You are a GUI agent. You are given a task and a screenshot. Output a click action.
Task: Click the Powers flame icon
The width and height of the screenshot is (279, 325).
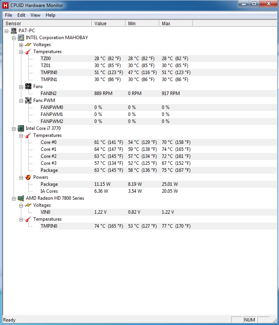click(28, 177)
